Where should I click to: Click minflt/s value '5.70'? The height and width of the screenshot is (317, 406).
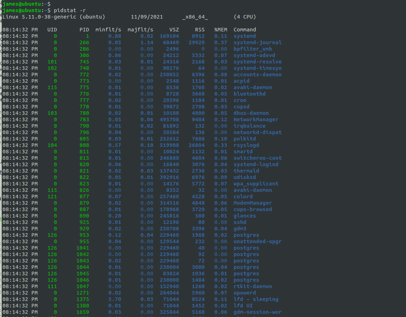[115, 300]
